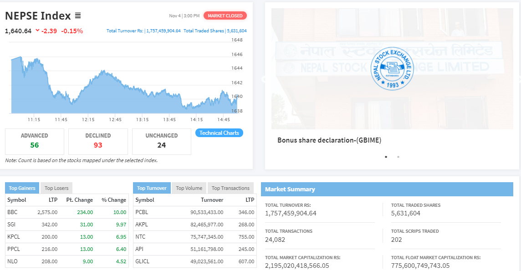Click the Pt. Change column header
The width and height of the screenshot is (521, 271).
click(x=79, y=200)
